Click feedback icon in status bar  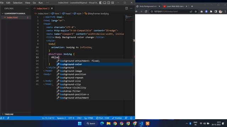(126, 118)
